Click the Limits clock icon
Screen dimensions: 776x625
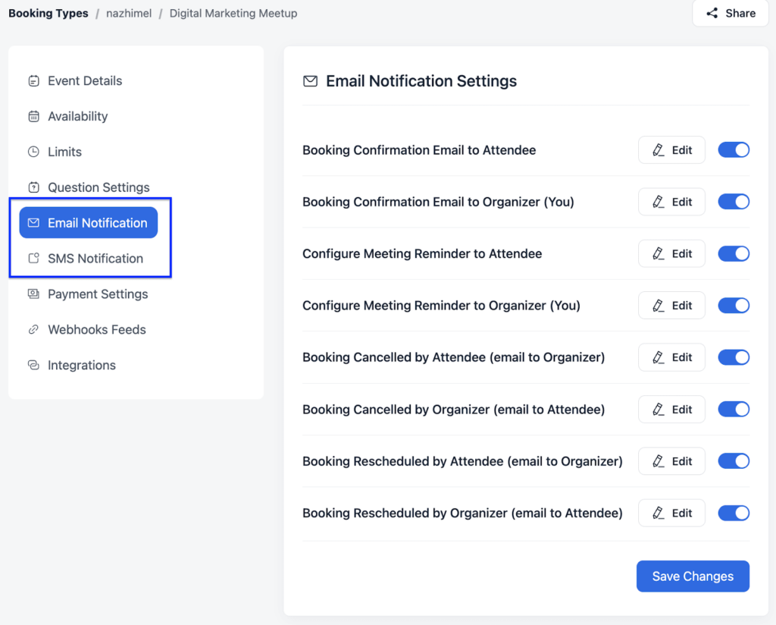pyautogui.click(x=33, y=152)
